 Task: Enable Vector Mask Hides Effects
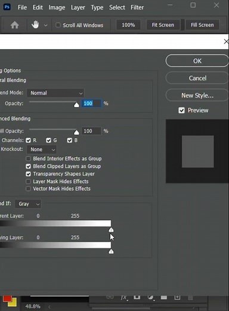pos(28,188)
